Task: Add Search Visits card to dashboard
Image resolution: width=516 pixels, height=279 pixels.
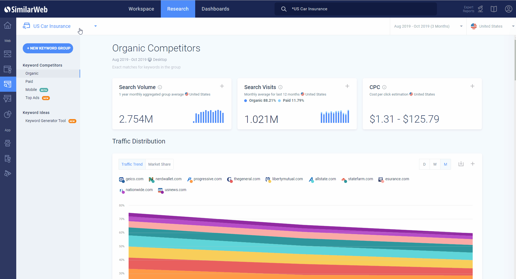Action: click(347, 86)
